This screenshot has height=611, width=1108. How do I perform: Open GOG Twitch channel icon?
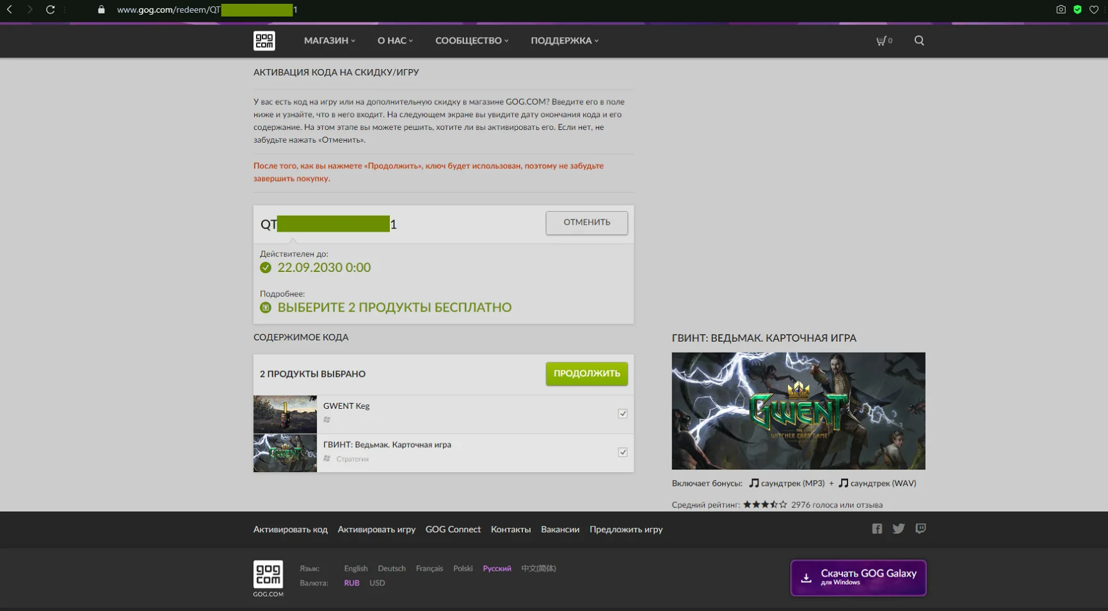pos(920,528)
